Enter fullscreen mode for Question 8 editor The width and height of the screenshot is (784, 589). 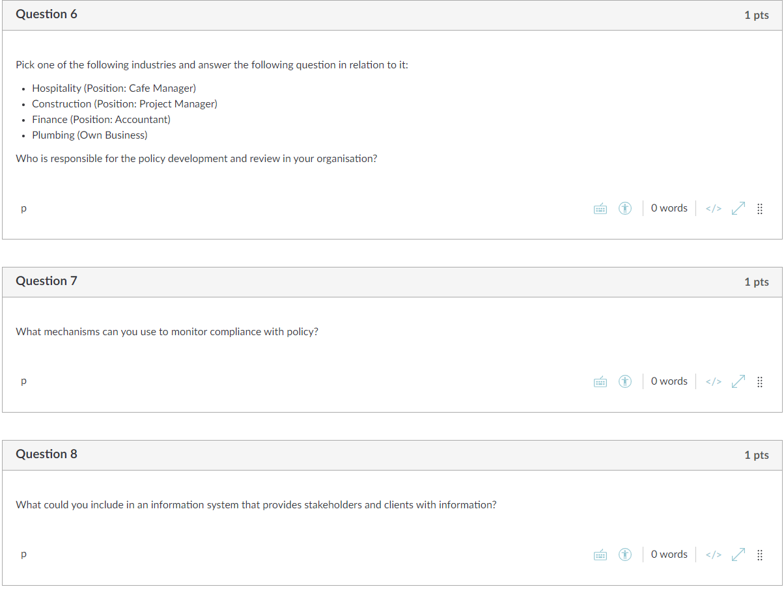[738, 555]
